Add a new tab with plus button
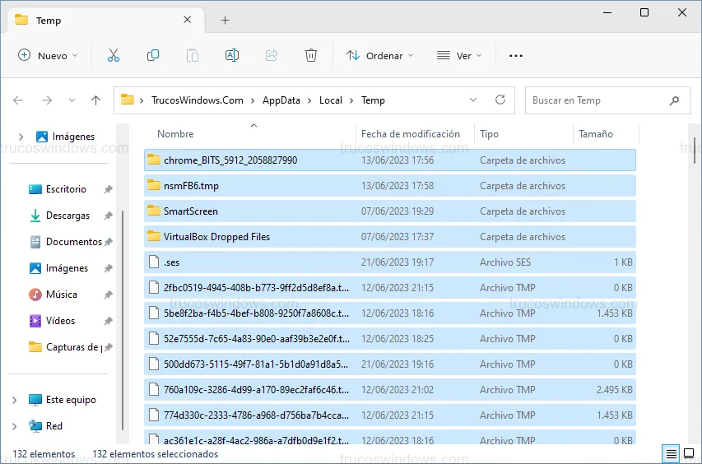The width and height of the screenshot is (702, 464). (225, 20)
